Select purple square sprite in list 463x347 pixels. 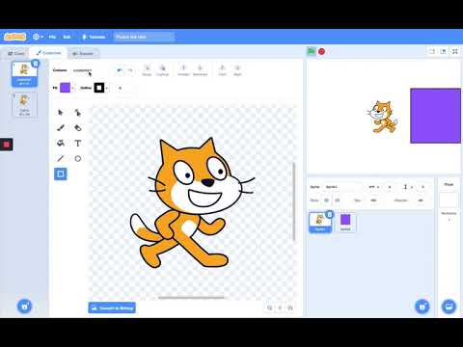345,222
